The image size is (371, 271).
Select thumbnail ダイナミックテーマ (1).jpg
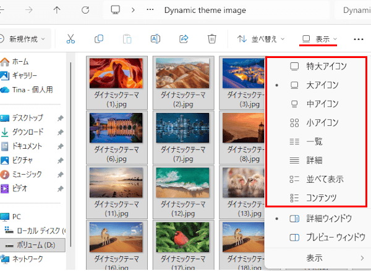click(117, 83)
